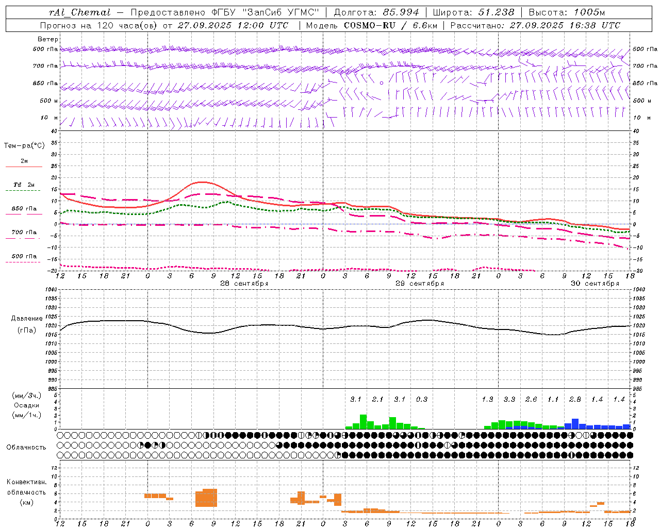
Task: Click the Конвективн. облачность label
Action: 26,487
